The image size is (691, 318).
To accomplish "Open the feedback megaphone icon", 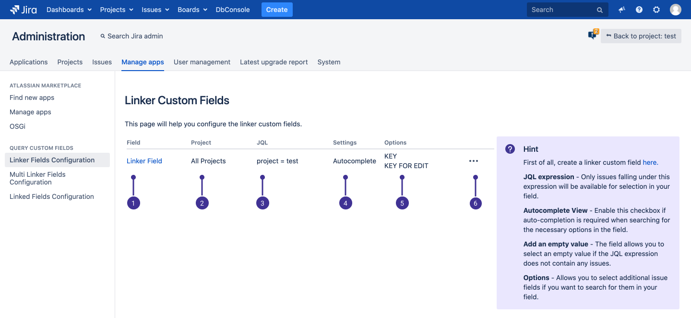I will click(x=622, y=10).
